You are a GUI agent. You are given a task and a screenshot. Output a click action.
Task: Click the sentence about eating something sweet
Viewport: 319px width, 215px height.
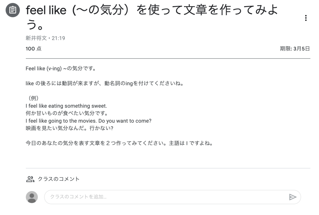click(x=66, y=106)
